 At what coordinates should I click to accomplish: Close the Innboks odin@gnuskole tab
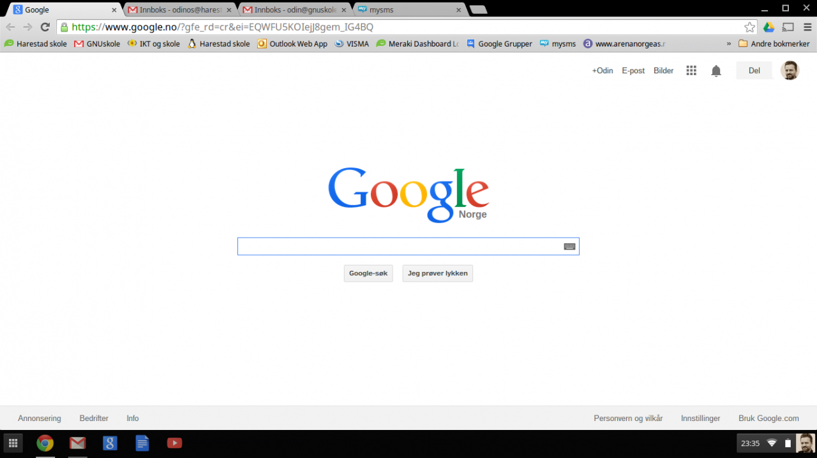click(344, 10)
